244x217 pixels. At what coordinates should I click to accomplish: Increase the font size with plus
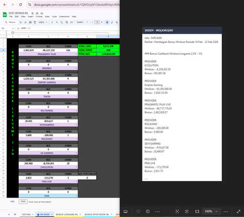tap(102, 22)
